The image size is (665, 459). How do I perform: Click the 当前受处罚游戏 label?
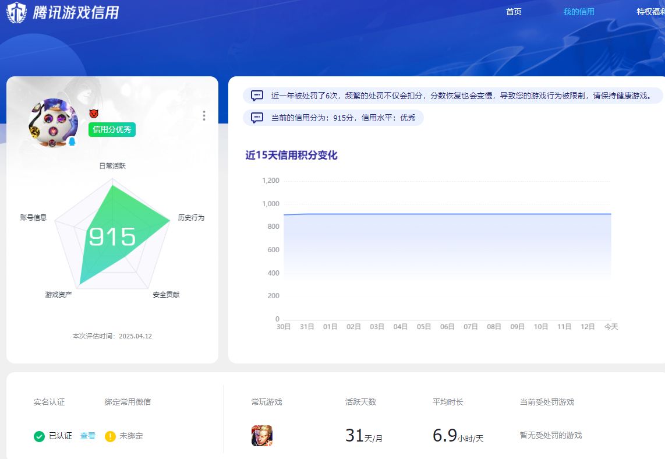[x=547, y=402]
